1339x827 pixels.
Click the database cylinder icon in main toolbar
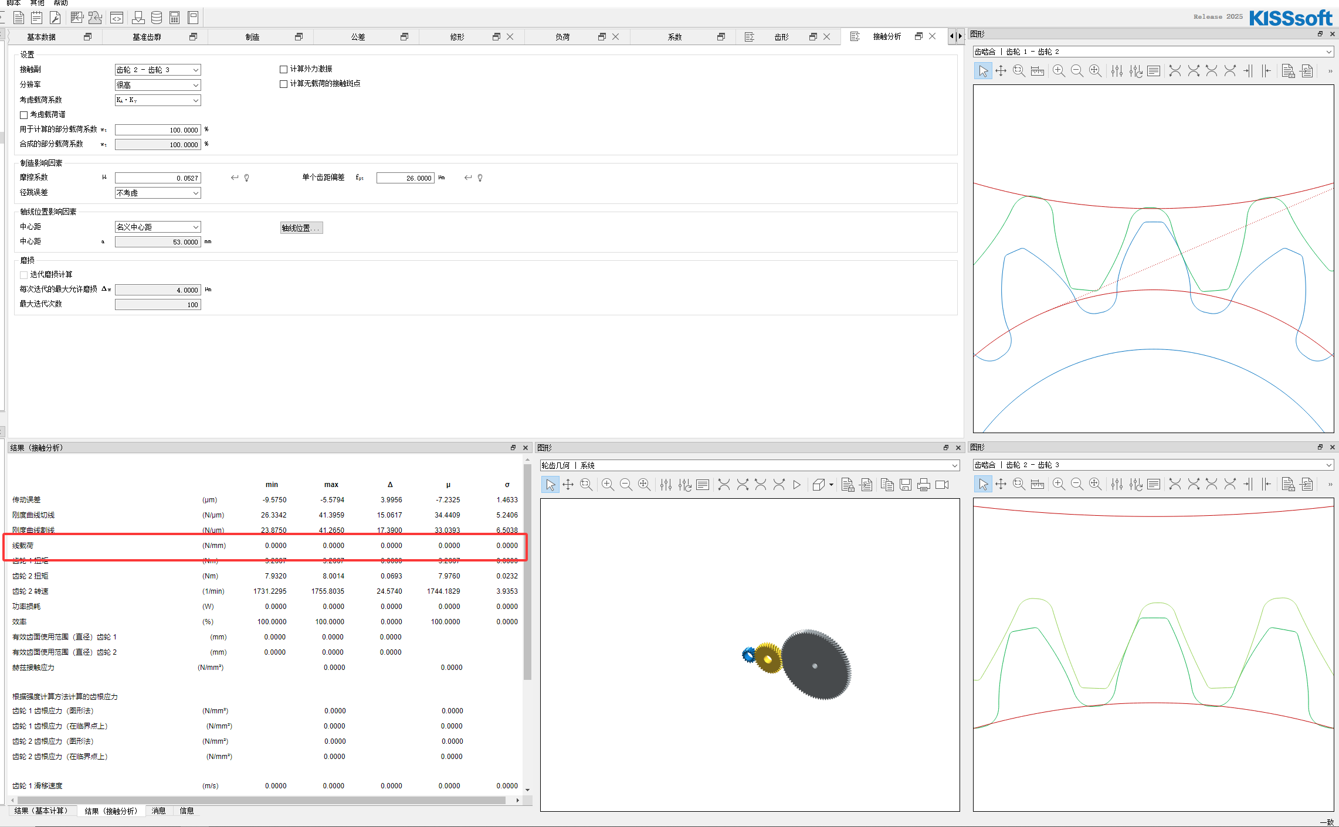157,18
